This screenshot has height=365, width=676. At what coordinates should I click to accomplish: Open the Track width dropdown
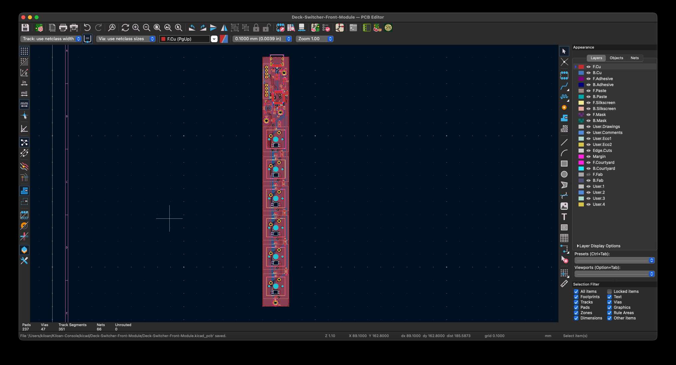coord(51,39)
